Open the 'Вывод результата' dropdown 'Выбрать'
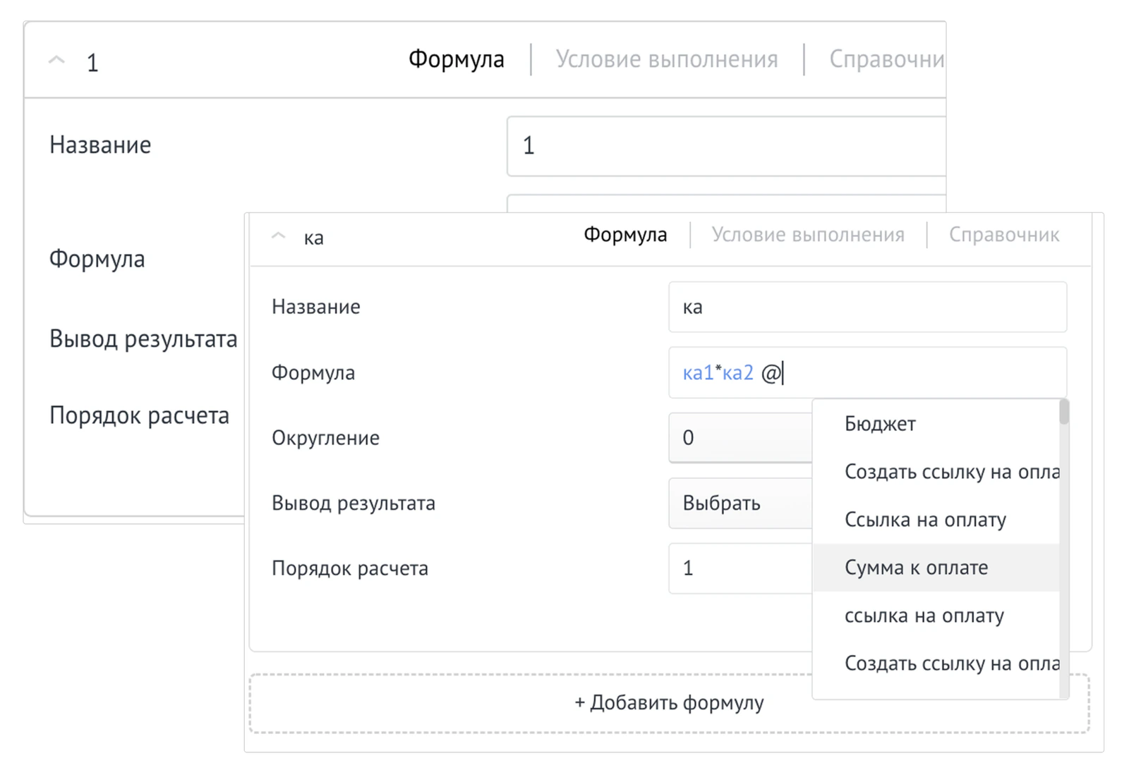This screenshot has width=1129, height=770. pos(740,503)
